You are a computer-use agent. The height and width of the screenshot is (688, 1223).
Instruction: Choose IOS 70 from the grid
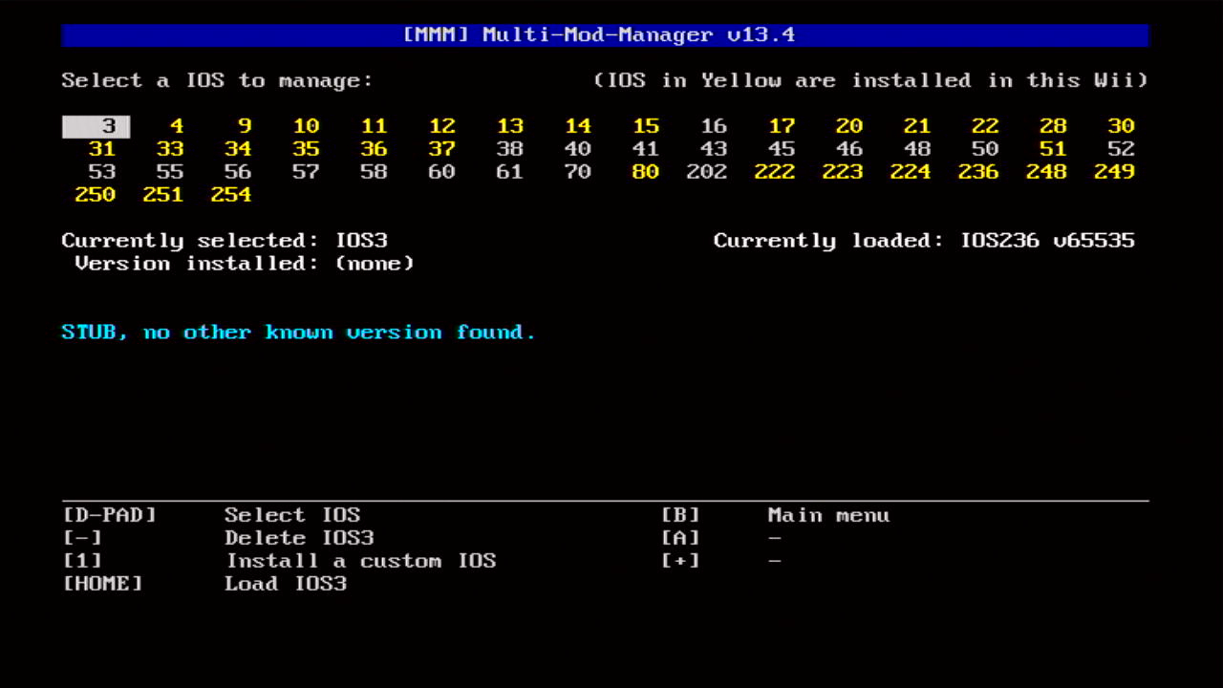578,172
